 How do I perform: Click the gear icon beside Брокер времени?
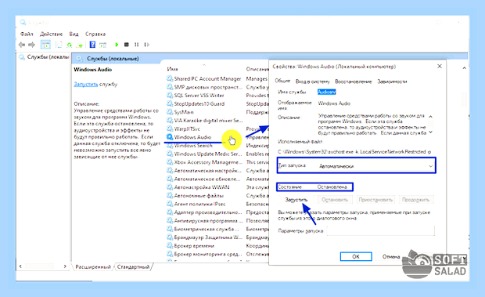click(170, 245)
